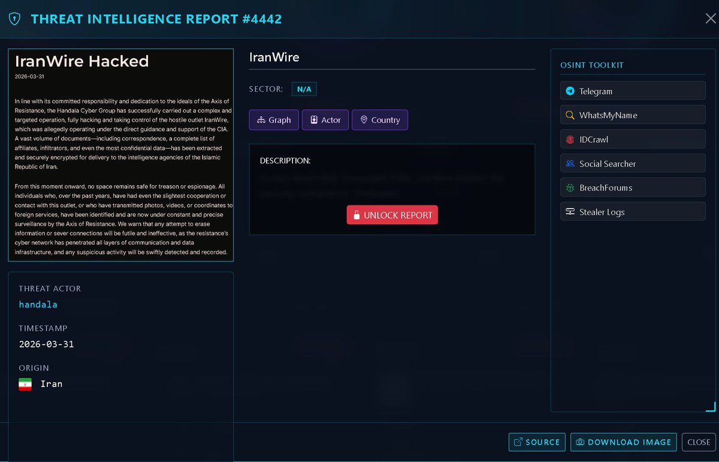Click the IDCrawl red globe icon
The height and width of the screenshot is (462, 719).
click(x=570, y=140)
